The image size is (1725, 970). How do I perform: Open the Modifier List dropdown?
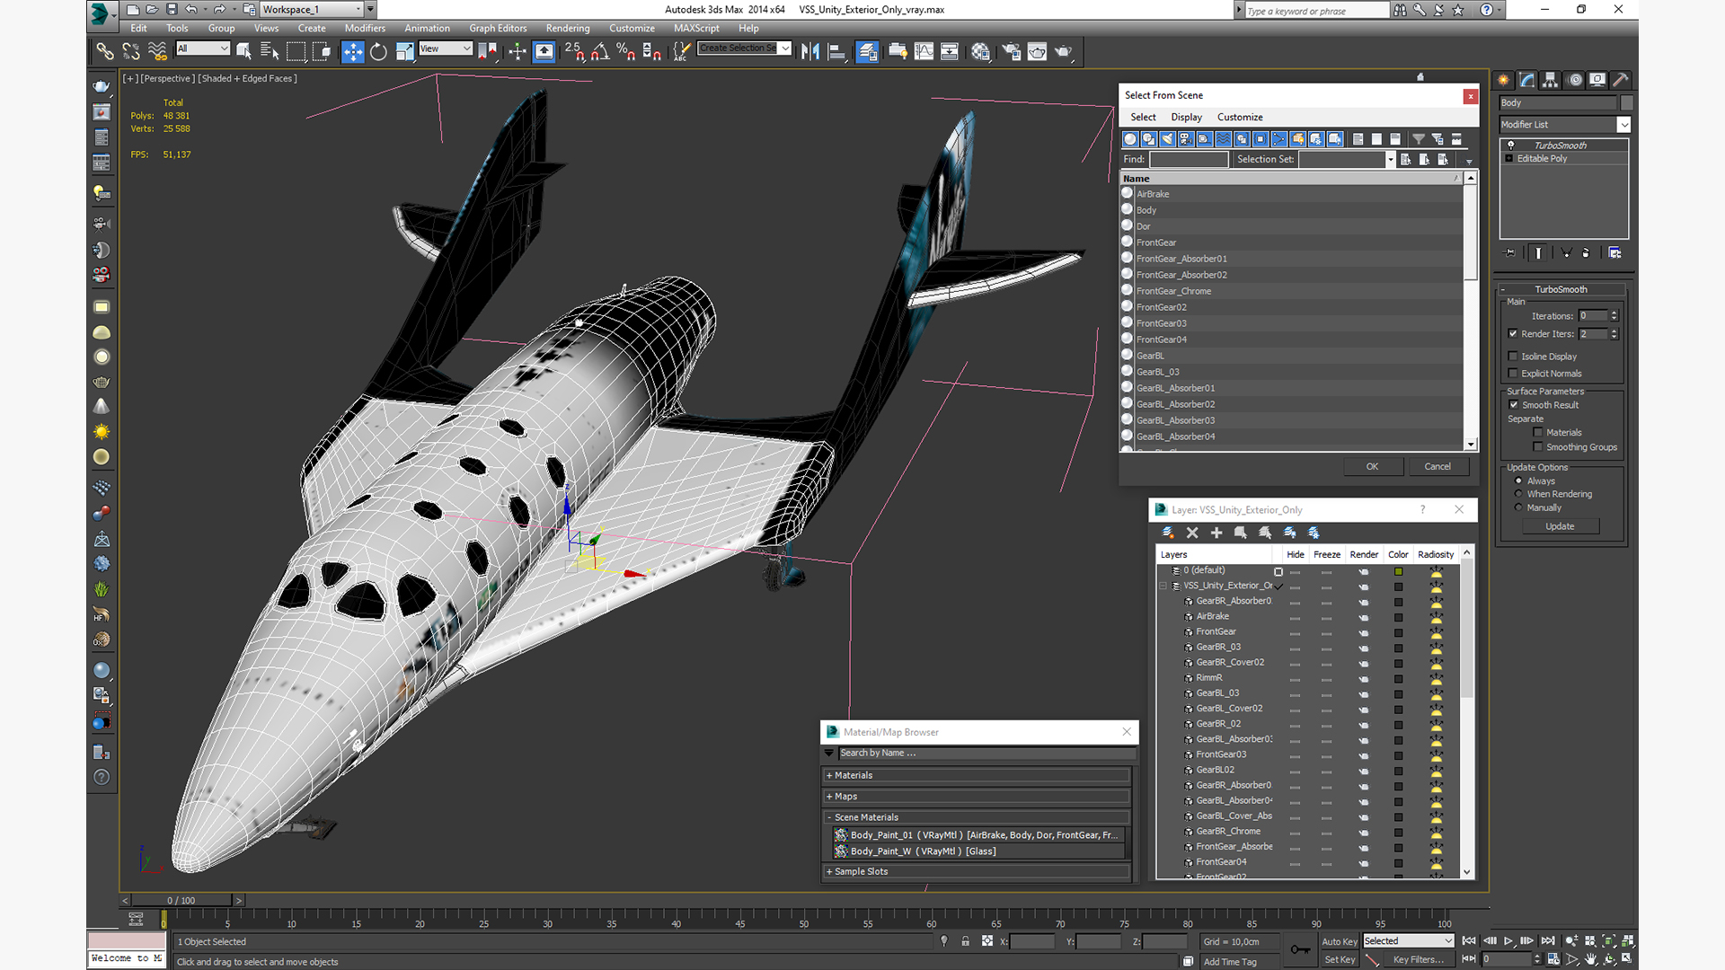tap(1623, 125)
